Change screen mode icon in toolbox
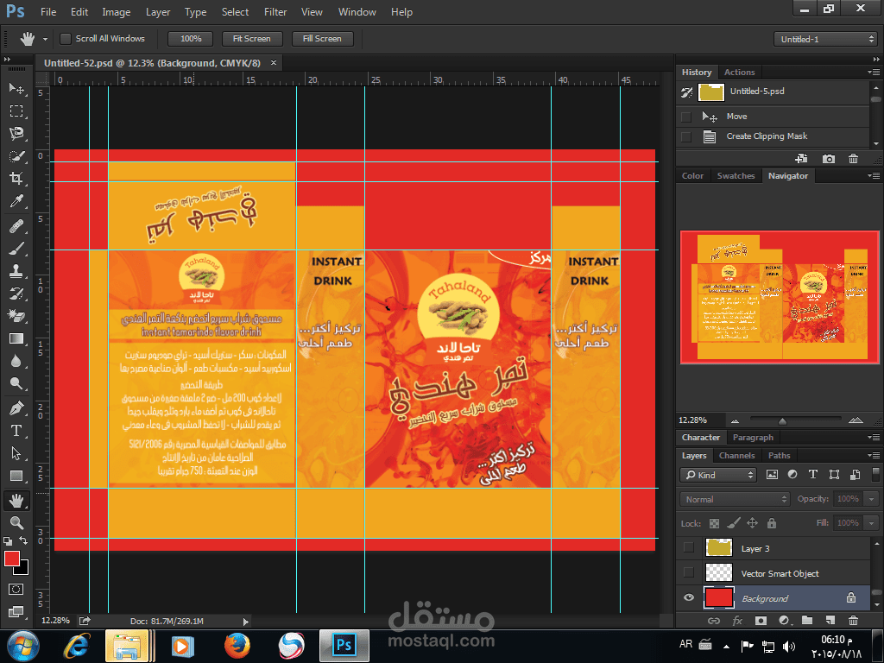Image resolution: width=884 pixels, height=663 pixels. 16,612
